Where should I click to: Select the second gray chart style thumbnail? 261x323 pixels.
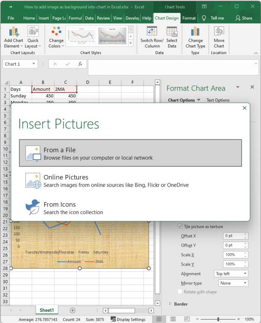[112, 36]
